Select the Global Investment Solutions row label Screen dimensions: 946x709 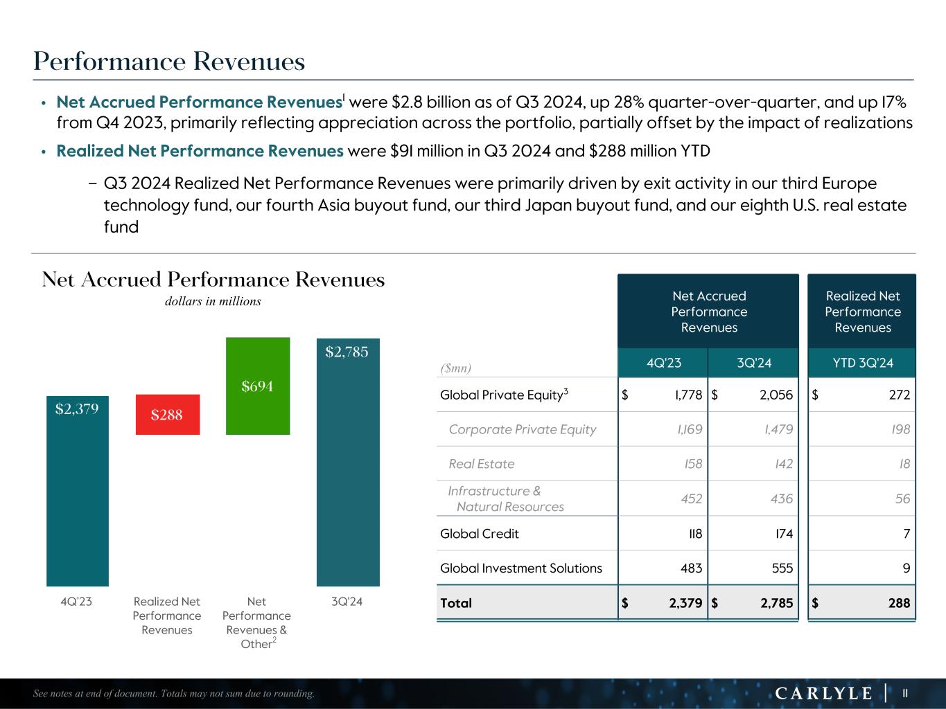pos(520,568)
